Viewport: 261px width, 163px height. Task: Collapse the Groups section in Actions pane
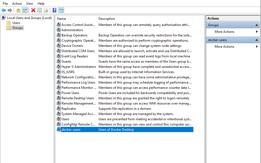(x=257, y=25)
